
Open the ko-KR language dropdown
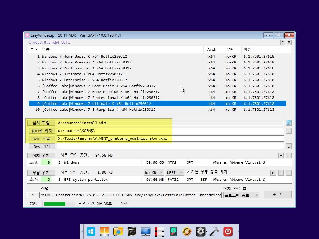pyautogui.click(x=154, y=172)
